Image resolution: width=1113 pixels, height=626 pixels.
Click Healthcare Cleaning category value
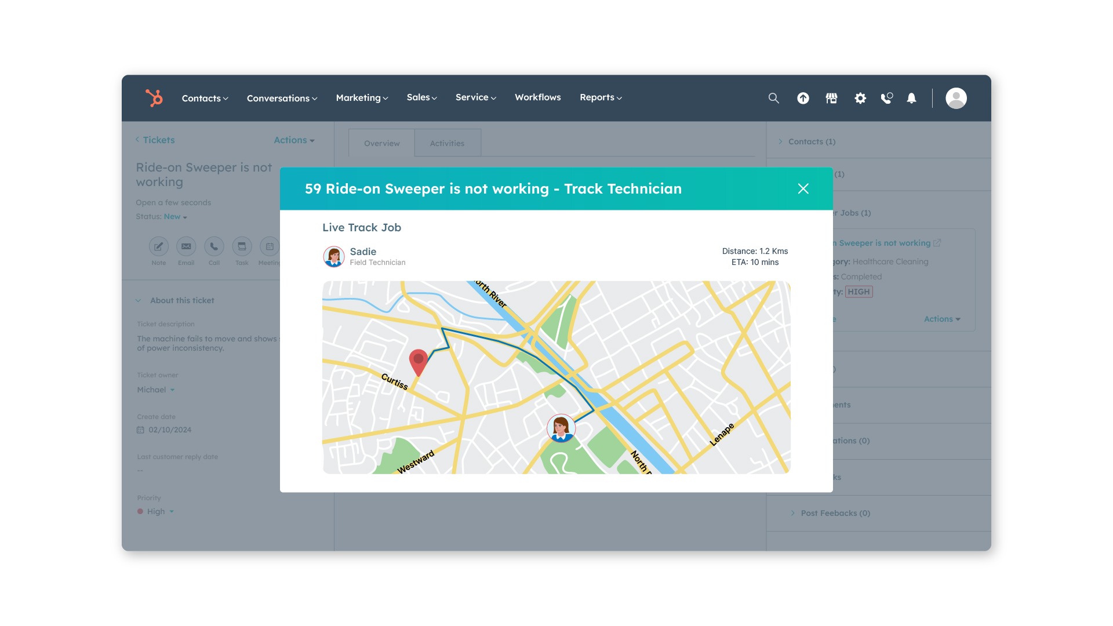click(x=890, y=261)
